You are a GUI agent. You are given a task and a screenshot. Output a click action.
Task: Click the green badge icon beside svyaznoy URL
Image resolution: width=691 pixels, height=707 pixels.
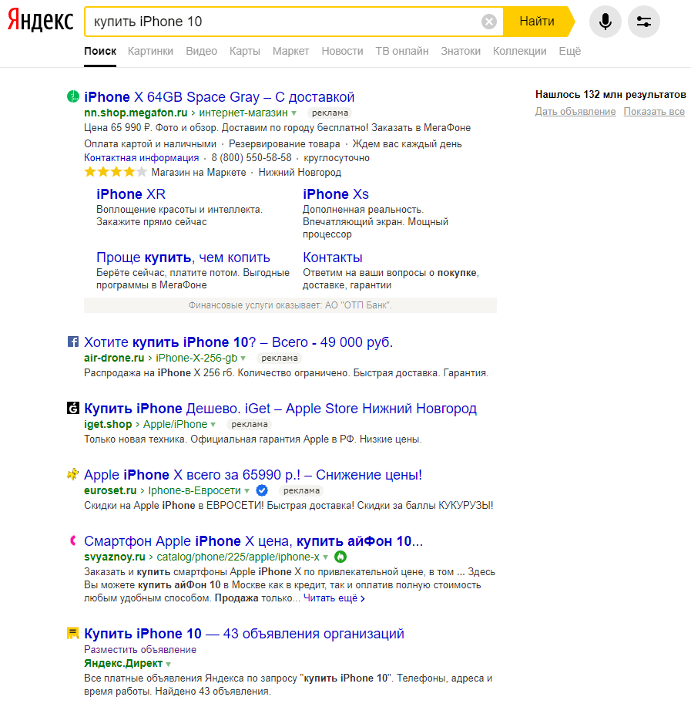click(x=340, y=557)
